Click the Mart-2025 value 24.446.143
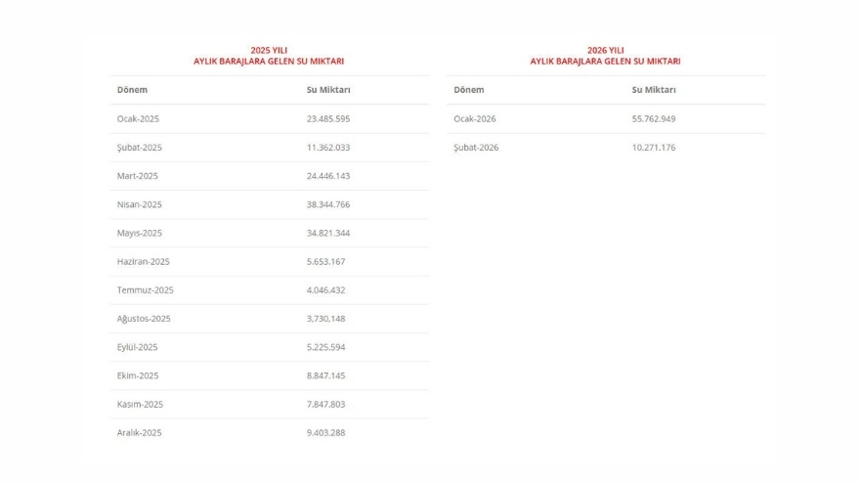Screen dimensions: 860x484 point(328,176)
